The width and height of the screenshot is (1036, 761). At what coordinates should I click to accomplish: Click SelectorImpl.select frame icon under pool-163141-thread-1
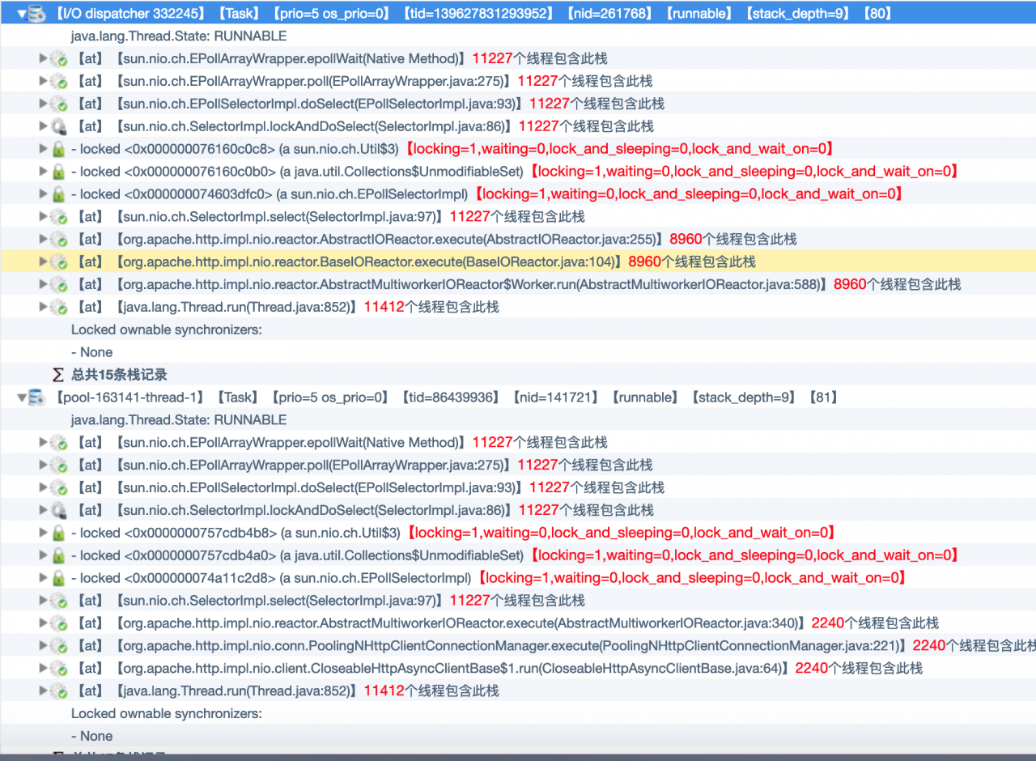click(x=58, y=601)
